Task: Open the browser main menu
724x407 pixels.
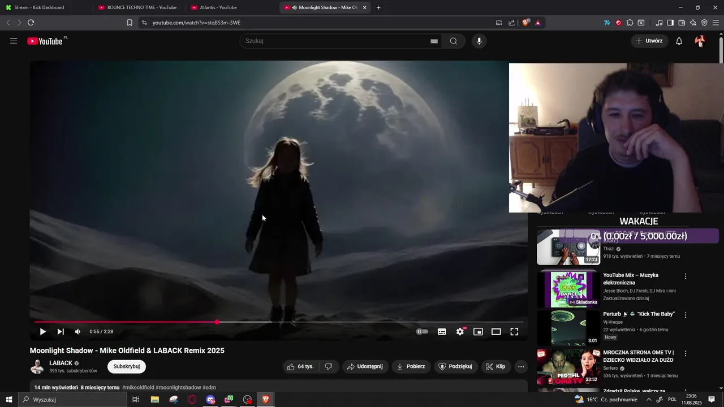Action: [716, 23]
